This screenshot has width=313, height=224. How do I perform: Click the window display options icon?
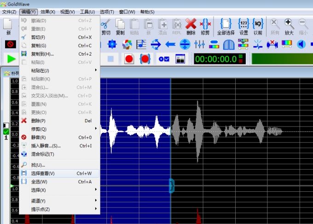pos(180,59)
